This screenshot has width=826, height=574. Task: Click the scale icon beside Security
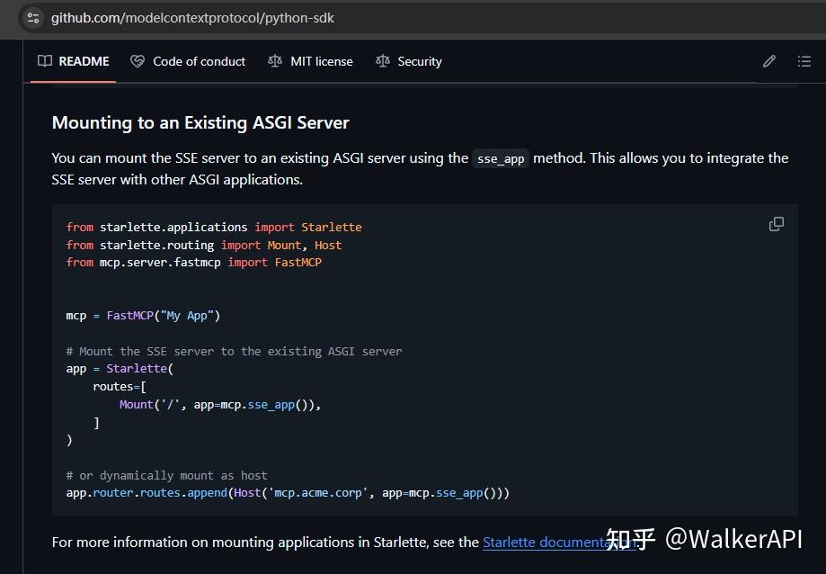[382, 61]
